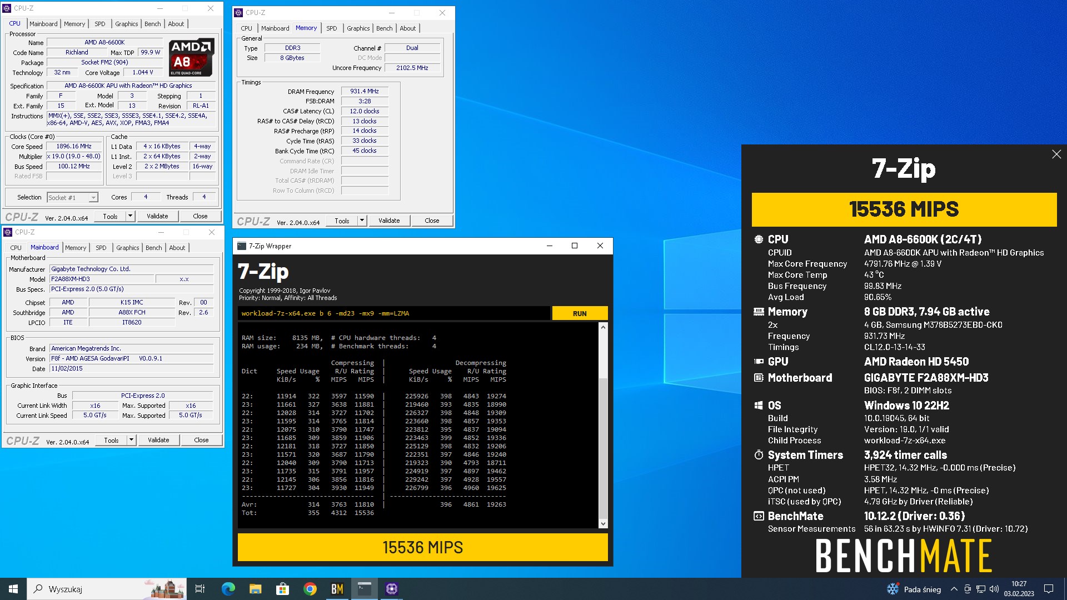Open the volume control in the tray

(994, 589)
